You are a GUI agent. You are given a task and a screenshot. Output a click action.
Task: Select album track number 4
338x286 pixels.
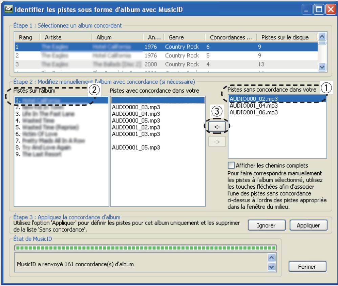click(x=61, y=120)
